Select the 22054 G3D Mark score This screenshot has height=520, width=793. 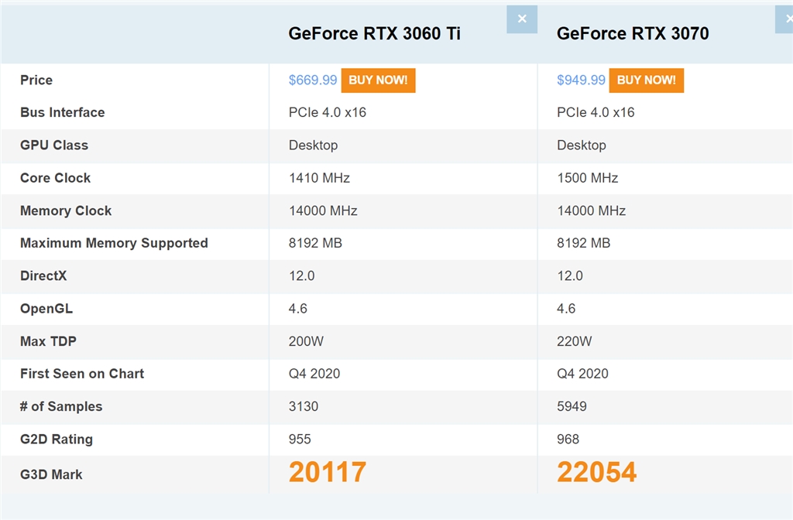(596, 472)
